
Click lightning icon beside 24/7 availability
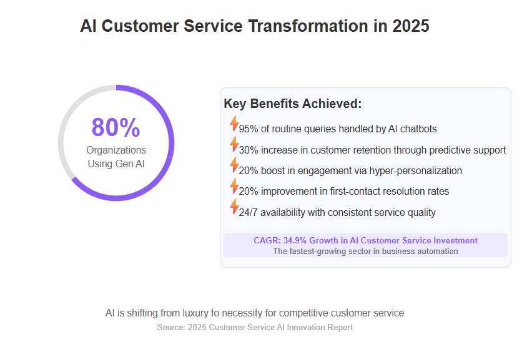pos(234,207)
